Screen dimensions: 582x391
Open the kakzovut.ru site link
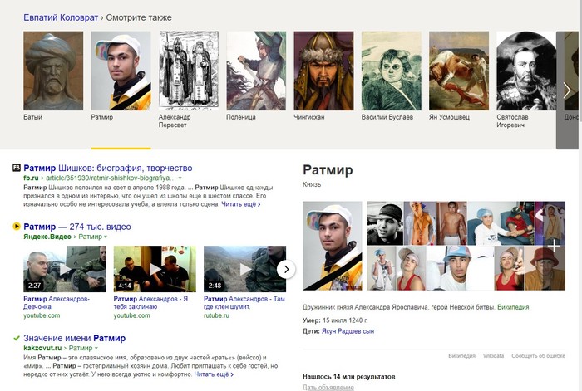click(x=42, y=348)
